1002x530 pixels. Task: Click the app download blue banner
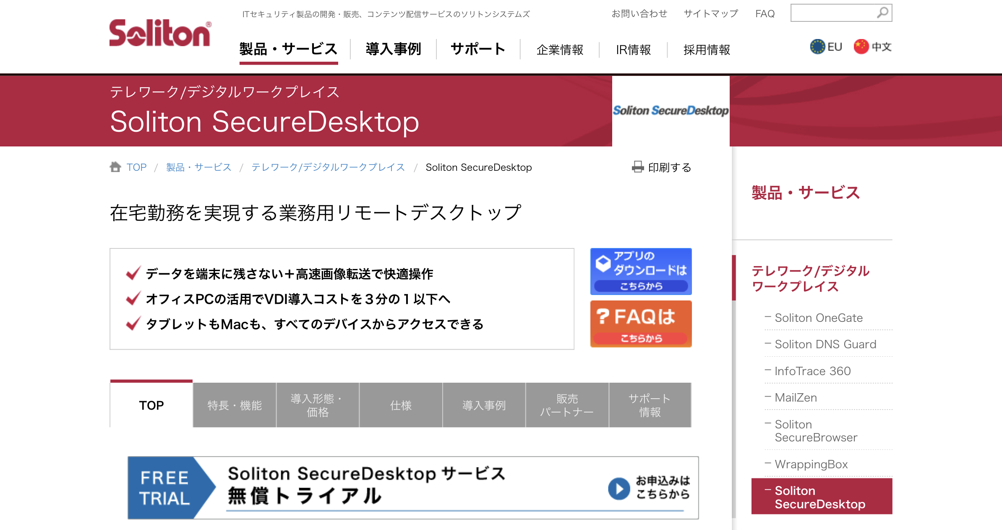pyautogui.click(x=641, y=271)
